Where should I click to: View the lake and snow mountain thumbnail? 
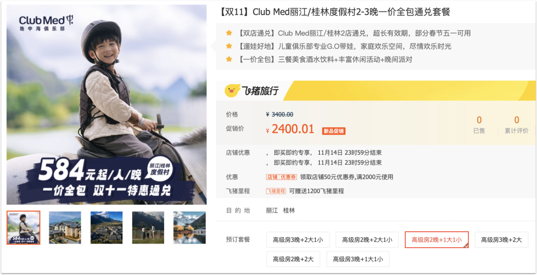coord(189,227)
